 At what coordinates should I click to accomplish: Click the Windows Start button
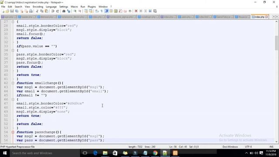tap(5, 153)
